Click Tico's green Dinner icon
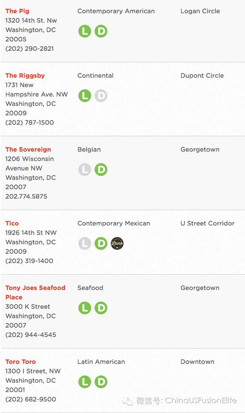Viewport: 245px width, 413px height. 101,243
